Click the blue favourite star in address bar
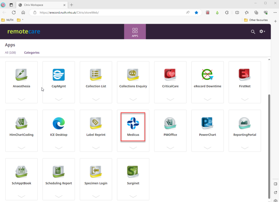The height and width of the screenshot is (202, 279). pyautogui.click(x=196, y=13)
